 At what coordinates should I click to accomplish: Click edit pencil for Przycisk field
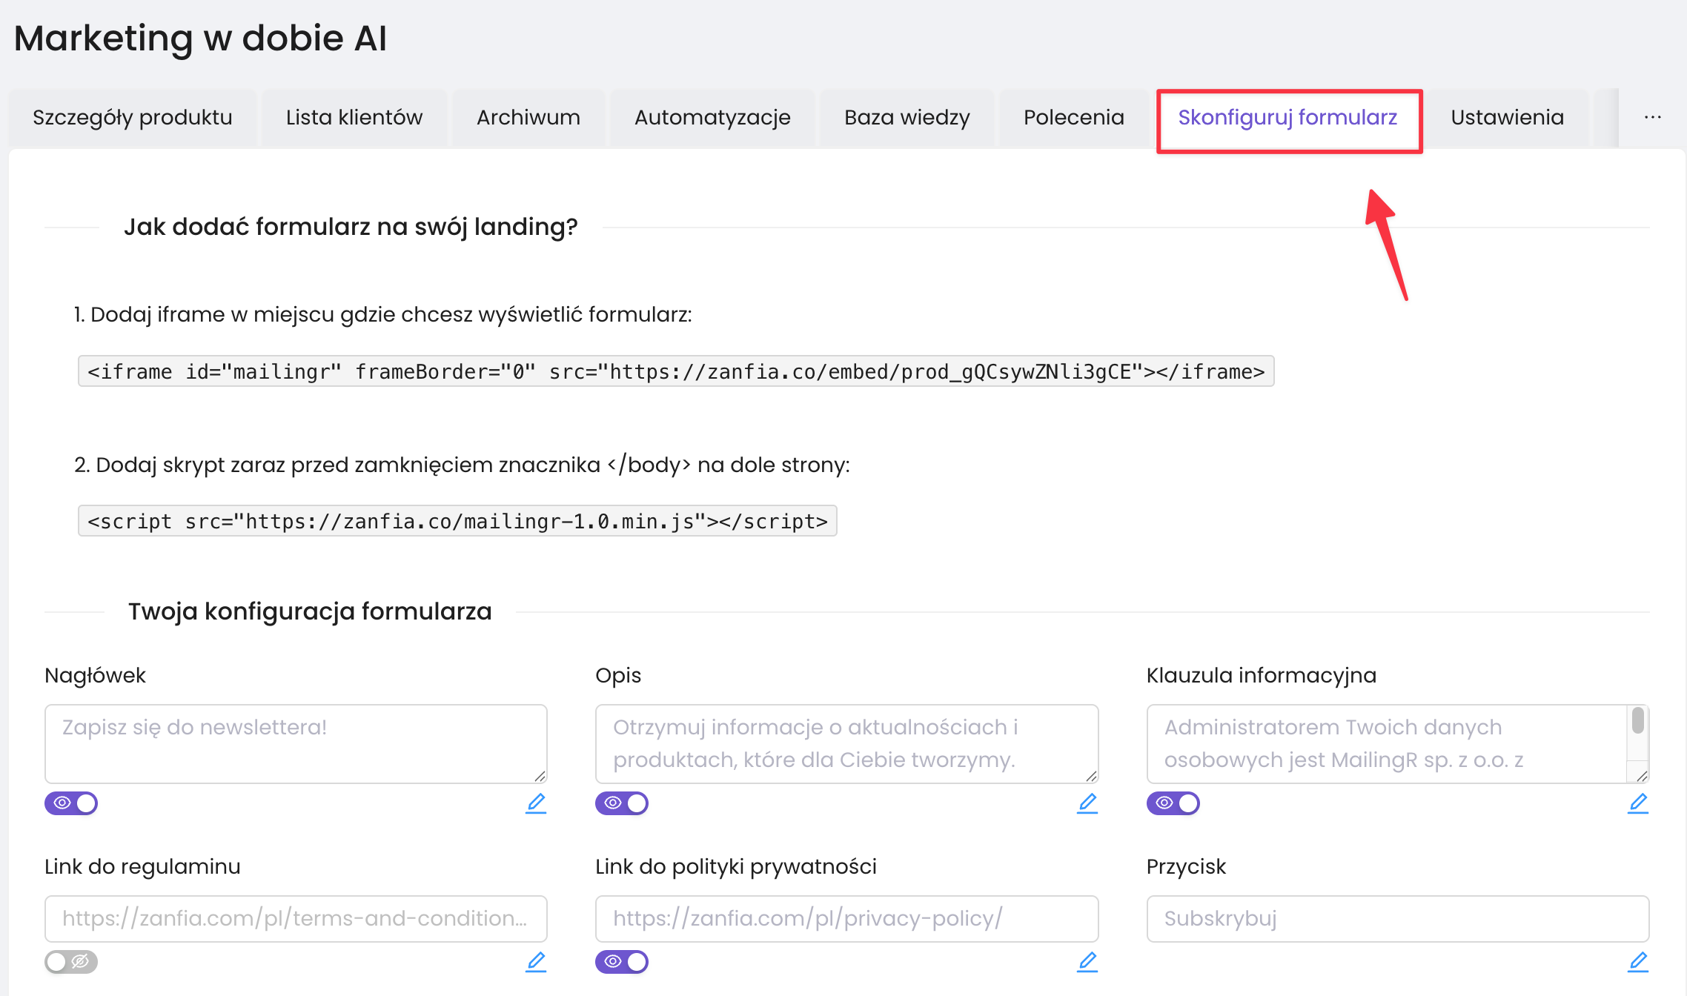[x=1637, y=962]
